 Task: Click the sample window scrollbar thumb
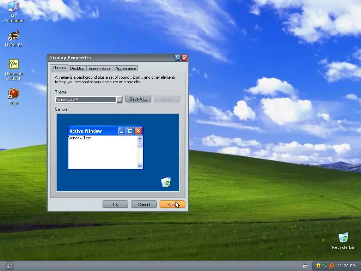pos(140,144)
